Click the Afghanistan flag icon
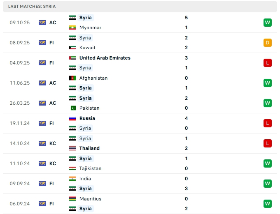 coord(72,78)
